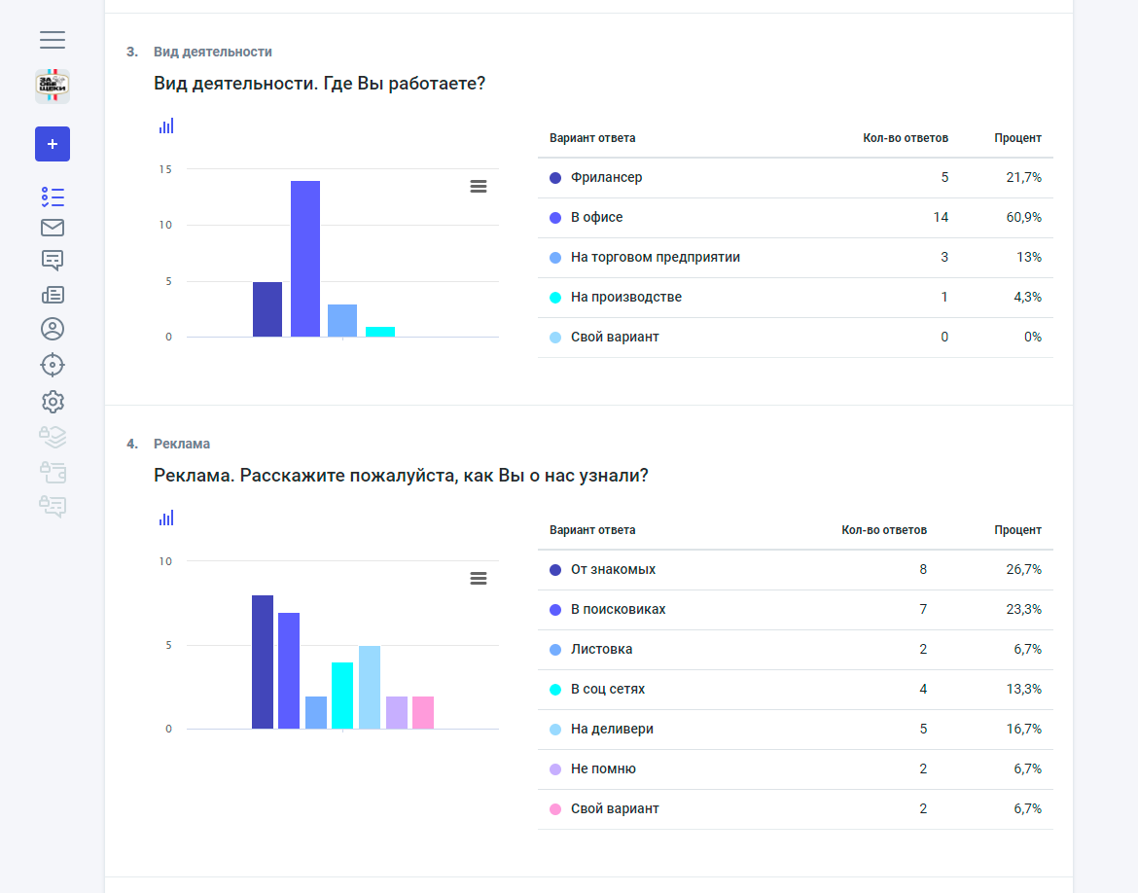This screenshot has height=893, width=1138.
Task: Open the envelope mail icon in the sidebar
Action: click(x=53, y=228)
